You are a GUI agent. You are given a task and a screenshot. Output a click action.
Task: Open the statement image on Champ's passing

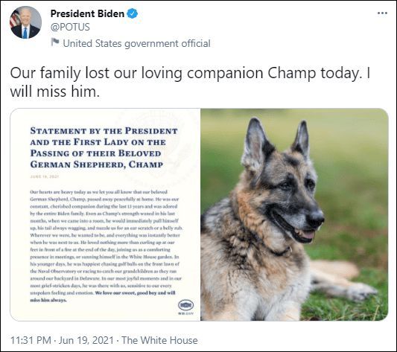click(x=105, y=214)
